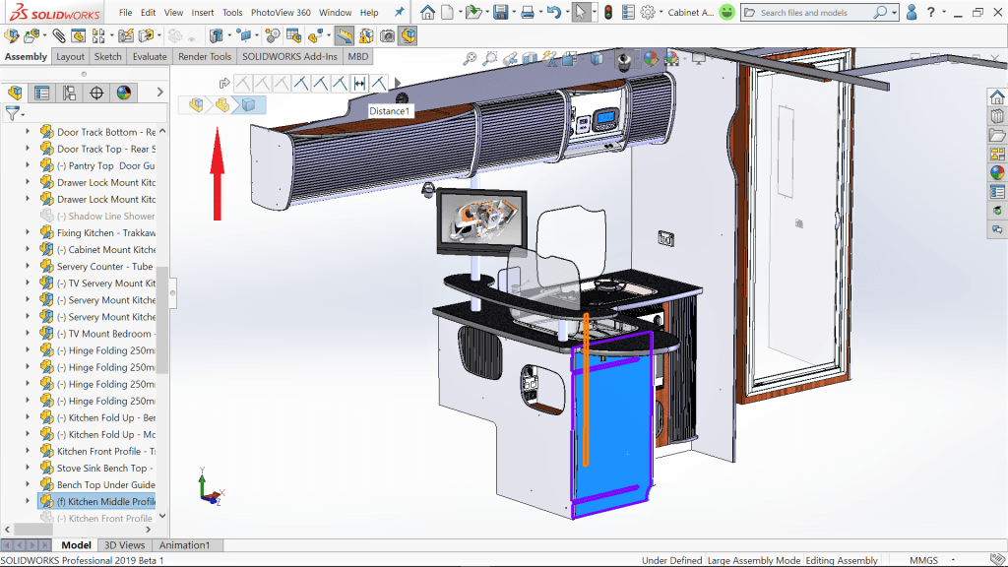This screenshot has width=1008, height=567.
Task: Click the Zoom to Fit magnifier icon
Action: click(x=471, y=59)
